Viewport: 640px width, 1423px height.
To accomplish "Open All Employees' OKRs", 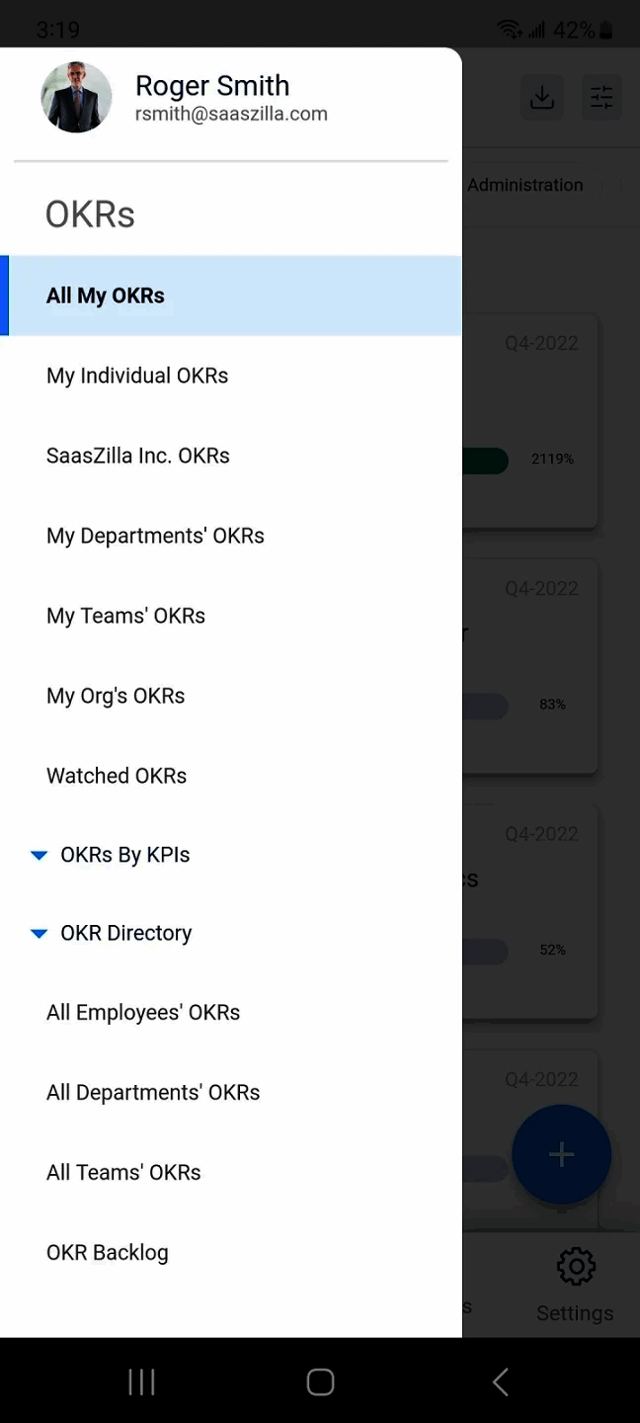I will [143, 1012].
